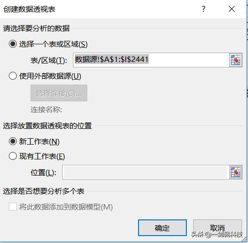
Task: Focus the 位置 location input field
Action: click(146, 172)
